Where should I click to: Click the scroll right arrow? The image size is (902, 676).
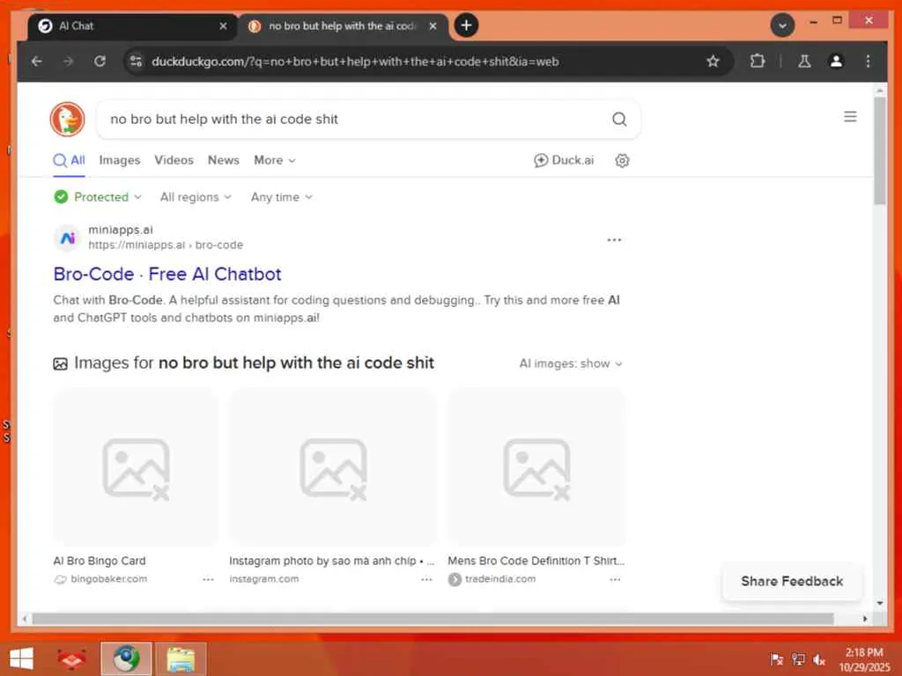pyautogui.click(x=865, y=619)
